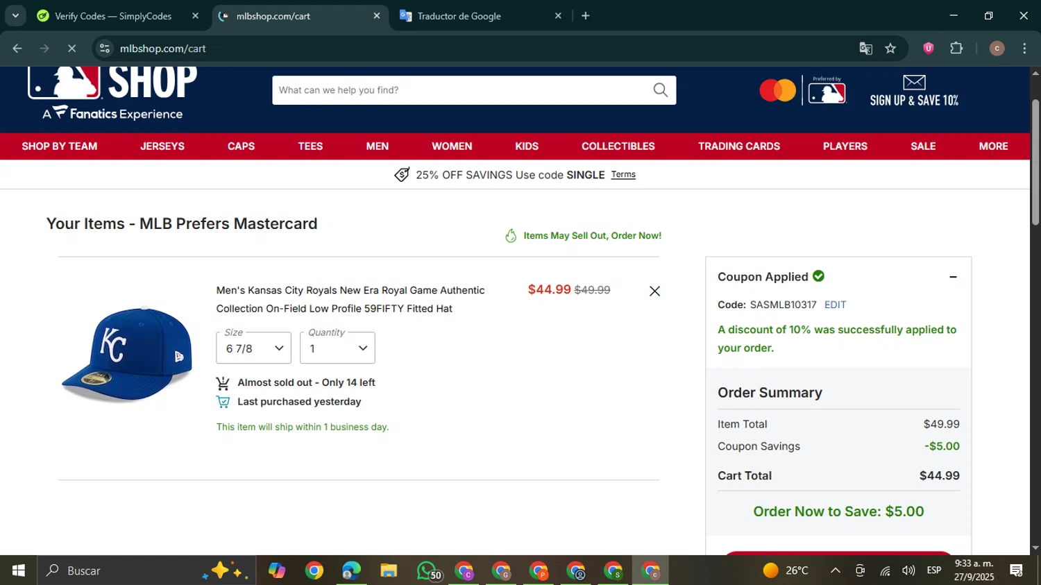This screenshot has width=1041, height=585.
Task: Click the MLB Shop logo
Action: pos(112,94)
